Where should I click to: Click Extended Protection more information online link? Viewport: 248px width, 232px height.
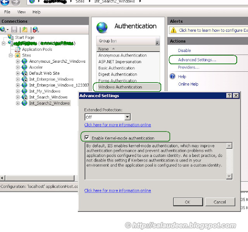pos(118,125)
